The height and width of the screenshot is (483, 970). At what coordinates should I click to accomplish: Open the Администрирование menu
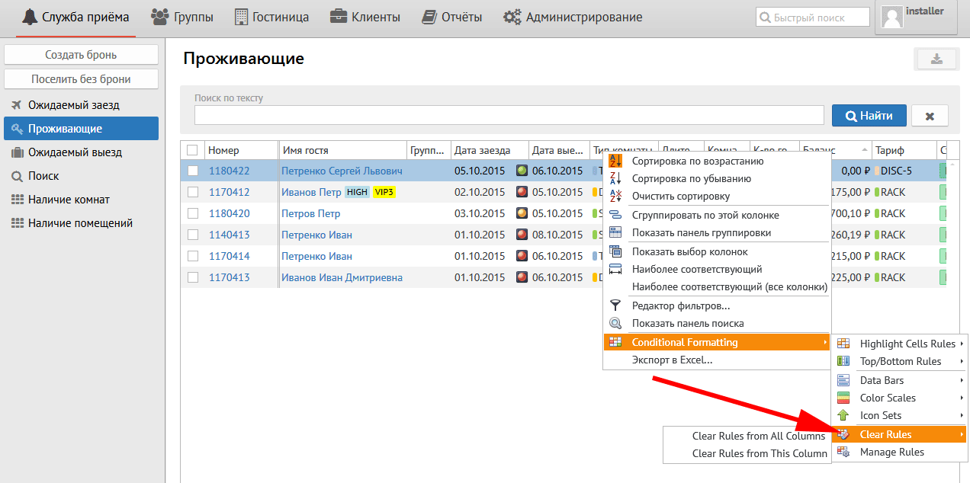[x=573, y=17]
